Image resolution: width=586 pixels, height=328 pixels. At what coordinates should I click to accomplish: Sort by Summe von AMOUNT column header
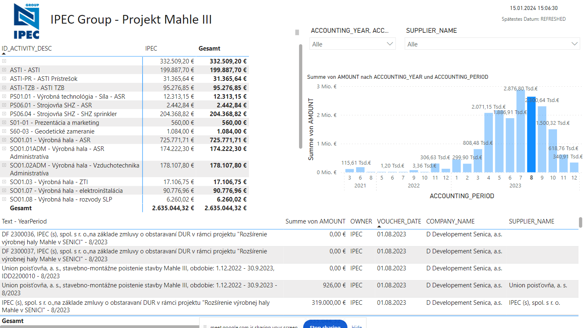[316, 221]
